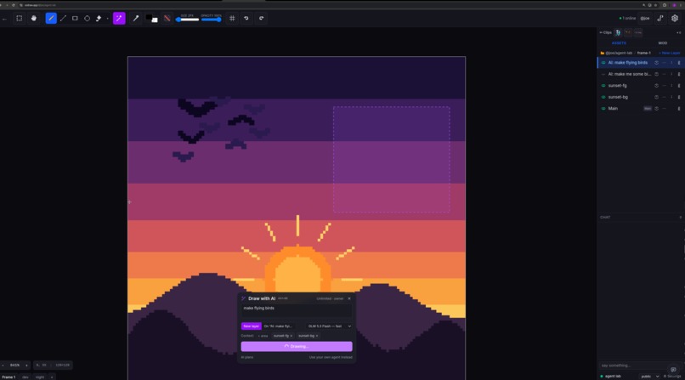
Task: Activate the purple AI magic wand tool
Action: pyautogui.click(x=119, y=19)
